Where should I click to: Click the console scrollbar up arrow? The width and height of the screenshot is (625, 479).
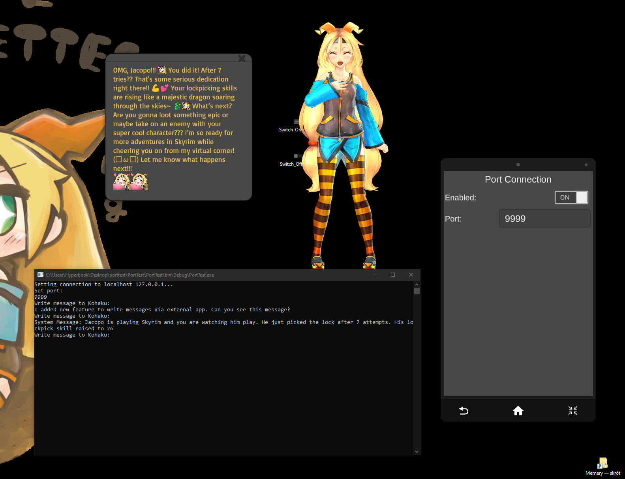[417, 284]
